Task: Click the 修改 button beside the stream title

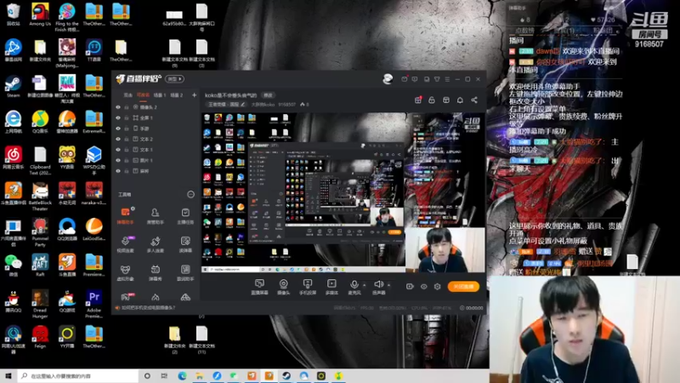Action: tap(269, 95)
